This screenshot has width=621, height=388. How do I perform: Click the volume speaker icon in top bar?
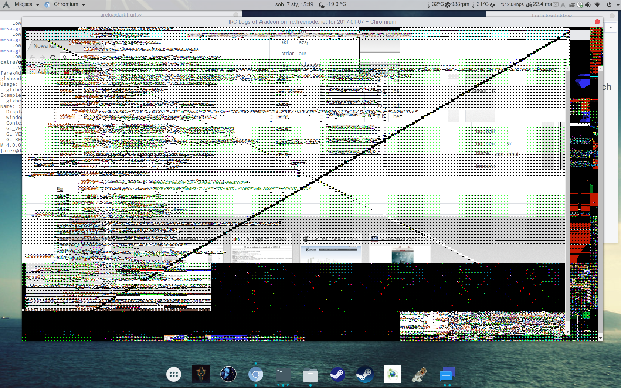pyautogui.click(x=588, y=4)
